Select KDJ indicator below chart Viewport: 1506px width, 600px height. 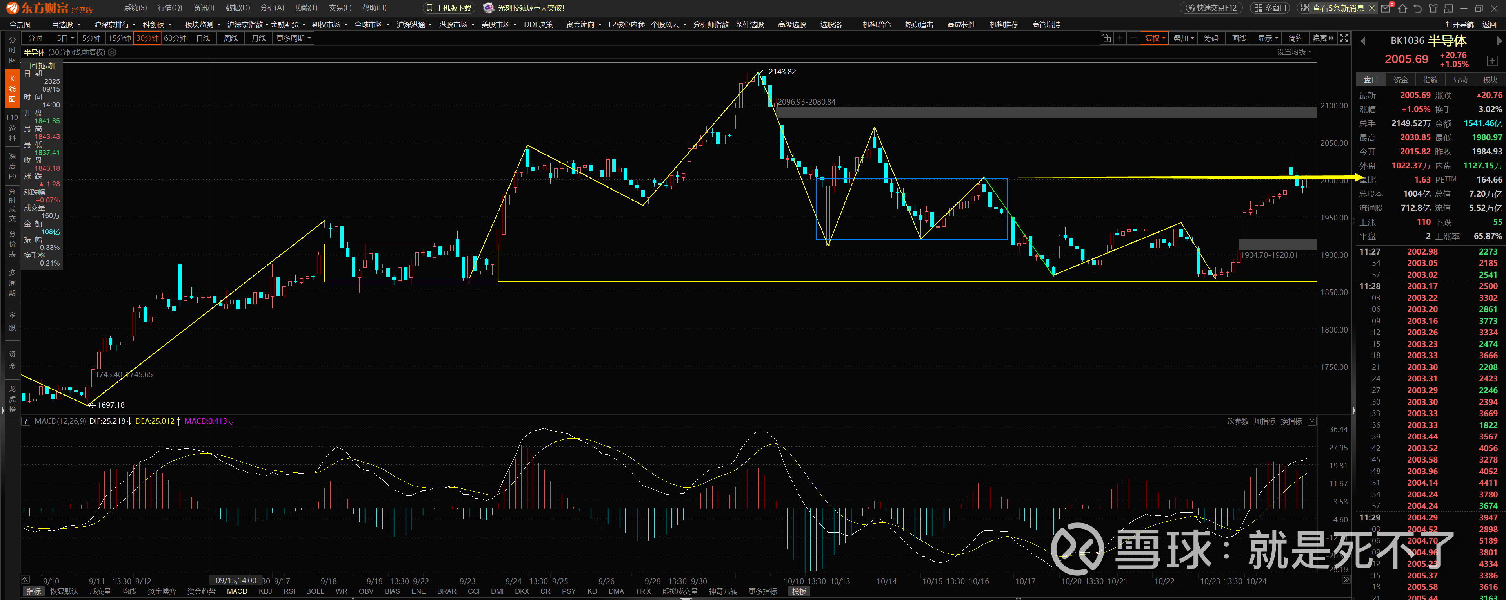tap(265, 591)
